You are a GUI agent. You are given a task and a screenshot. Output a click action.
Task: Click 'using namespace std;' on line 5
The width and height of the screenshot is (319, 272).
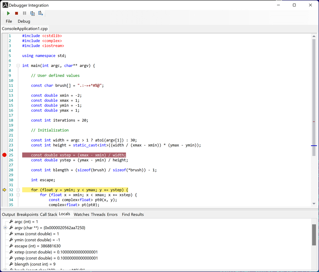(44, 56)
